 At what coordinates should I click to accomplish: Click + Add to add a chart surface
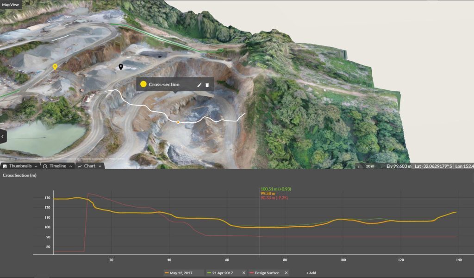pyautogui.click(x=311, y=273)
